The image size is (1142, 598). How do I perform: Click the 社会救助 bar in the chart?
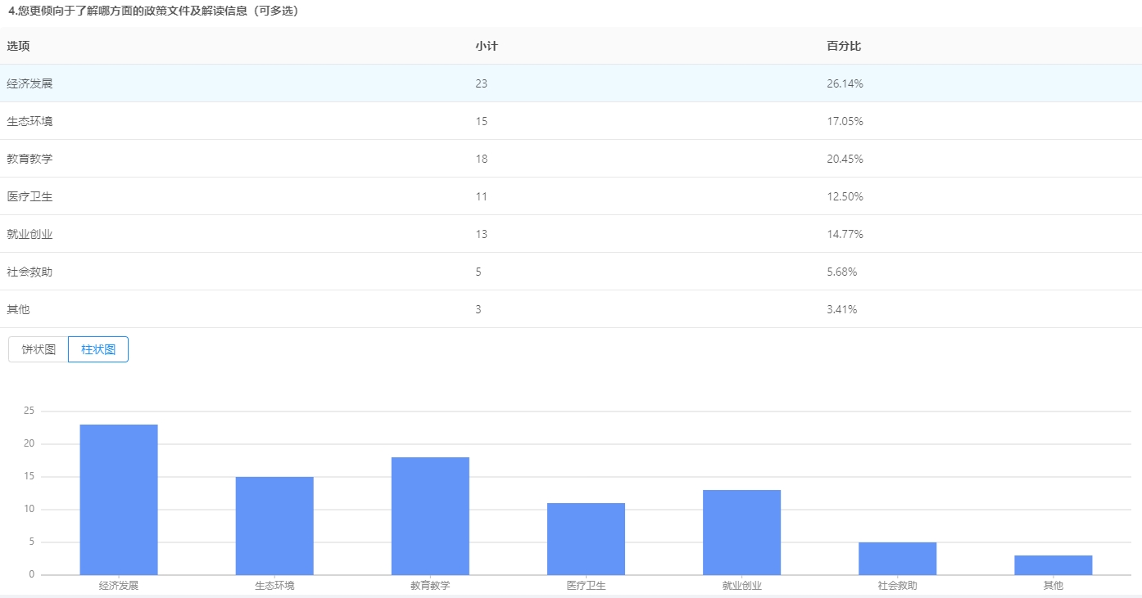(x=897, y=558)
